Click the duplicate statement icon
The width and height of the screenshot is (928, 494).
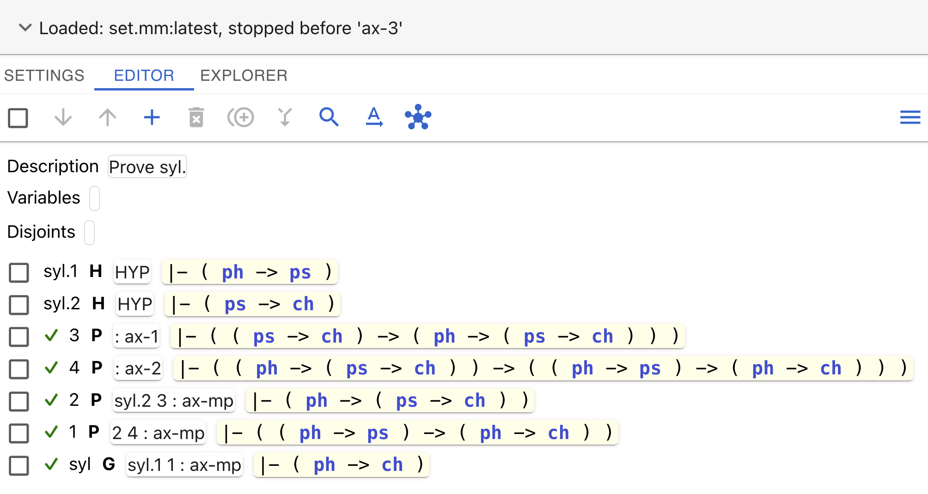pyautogui.click(x=240, y=117)
